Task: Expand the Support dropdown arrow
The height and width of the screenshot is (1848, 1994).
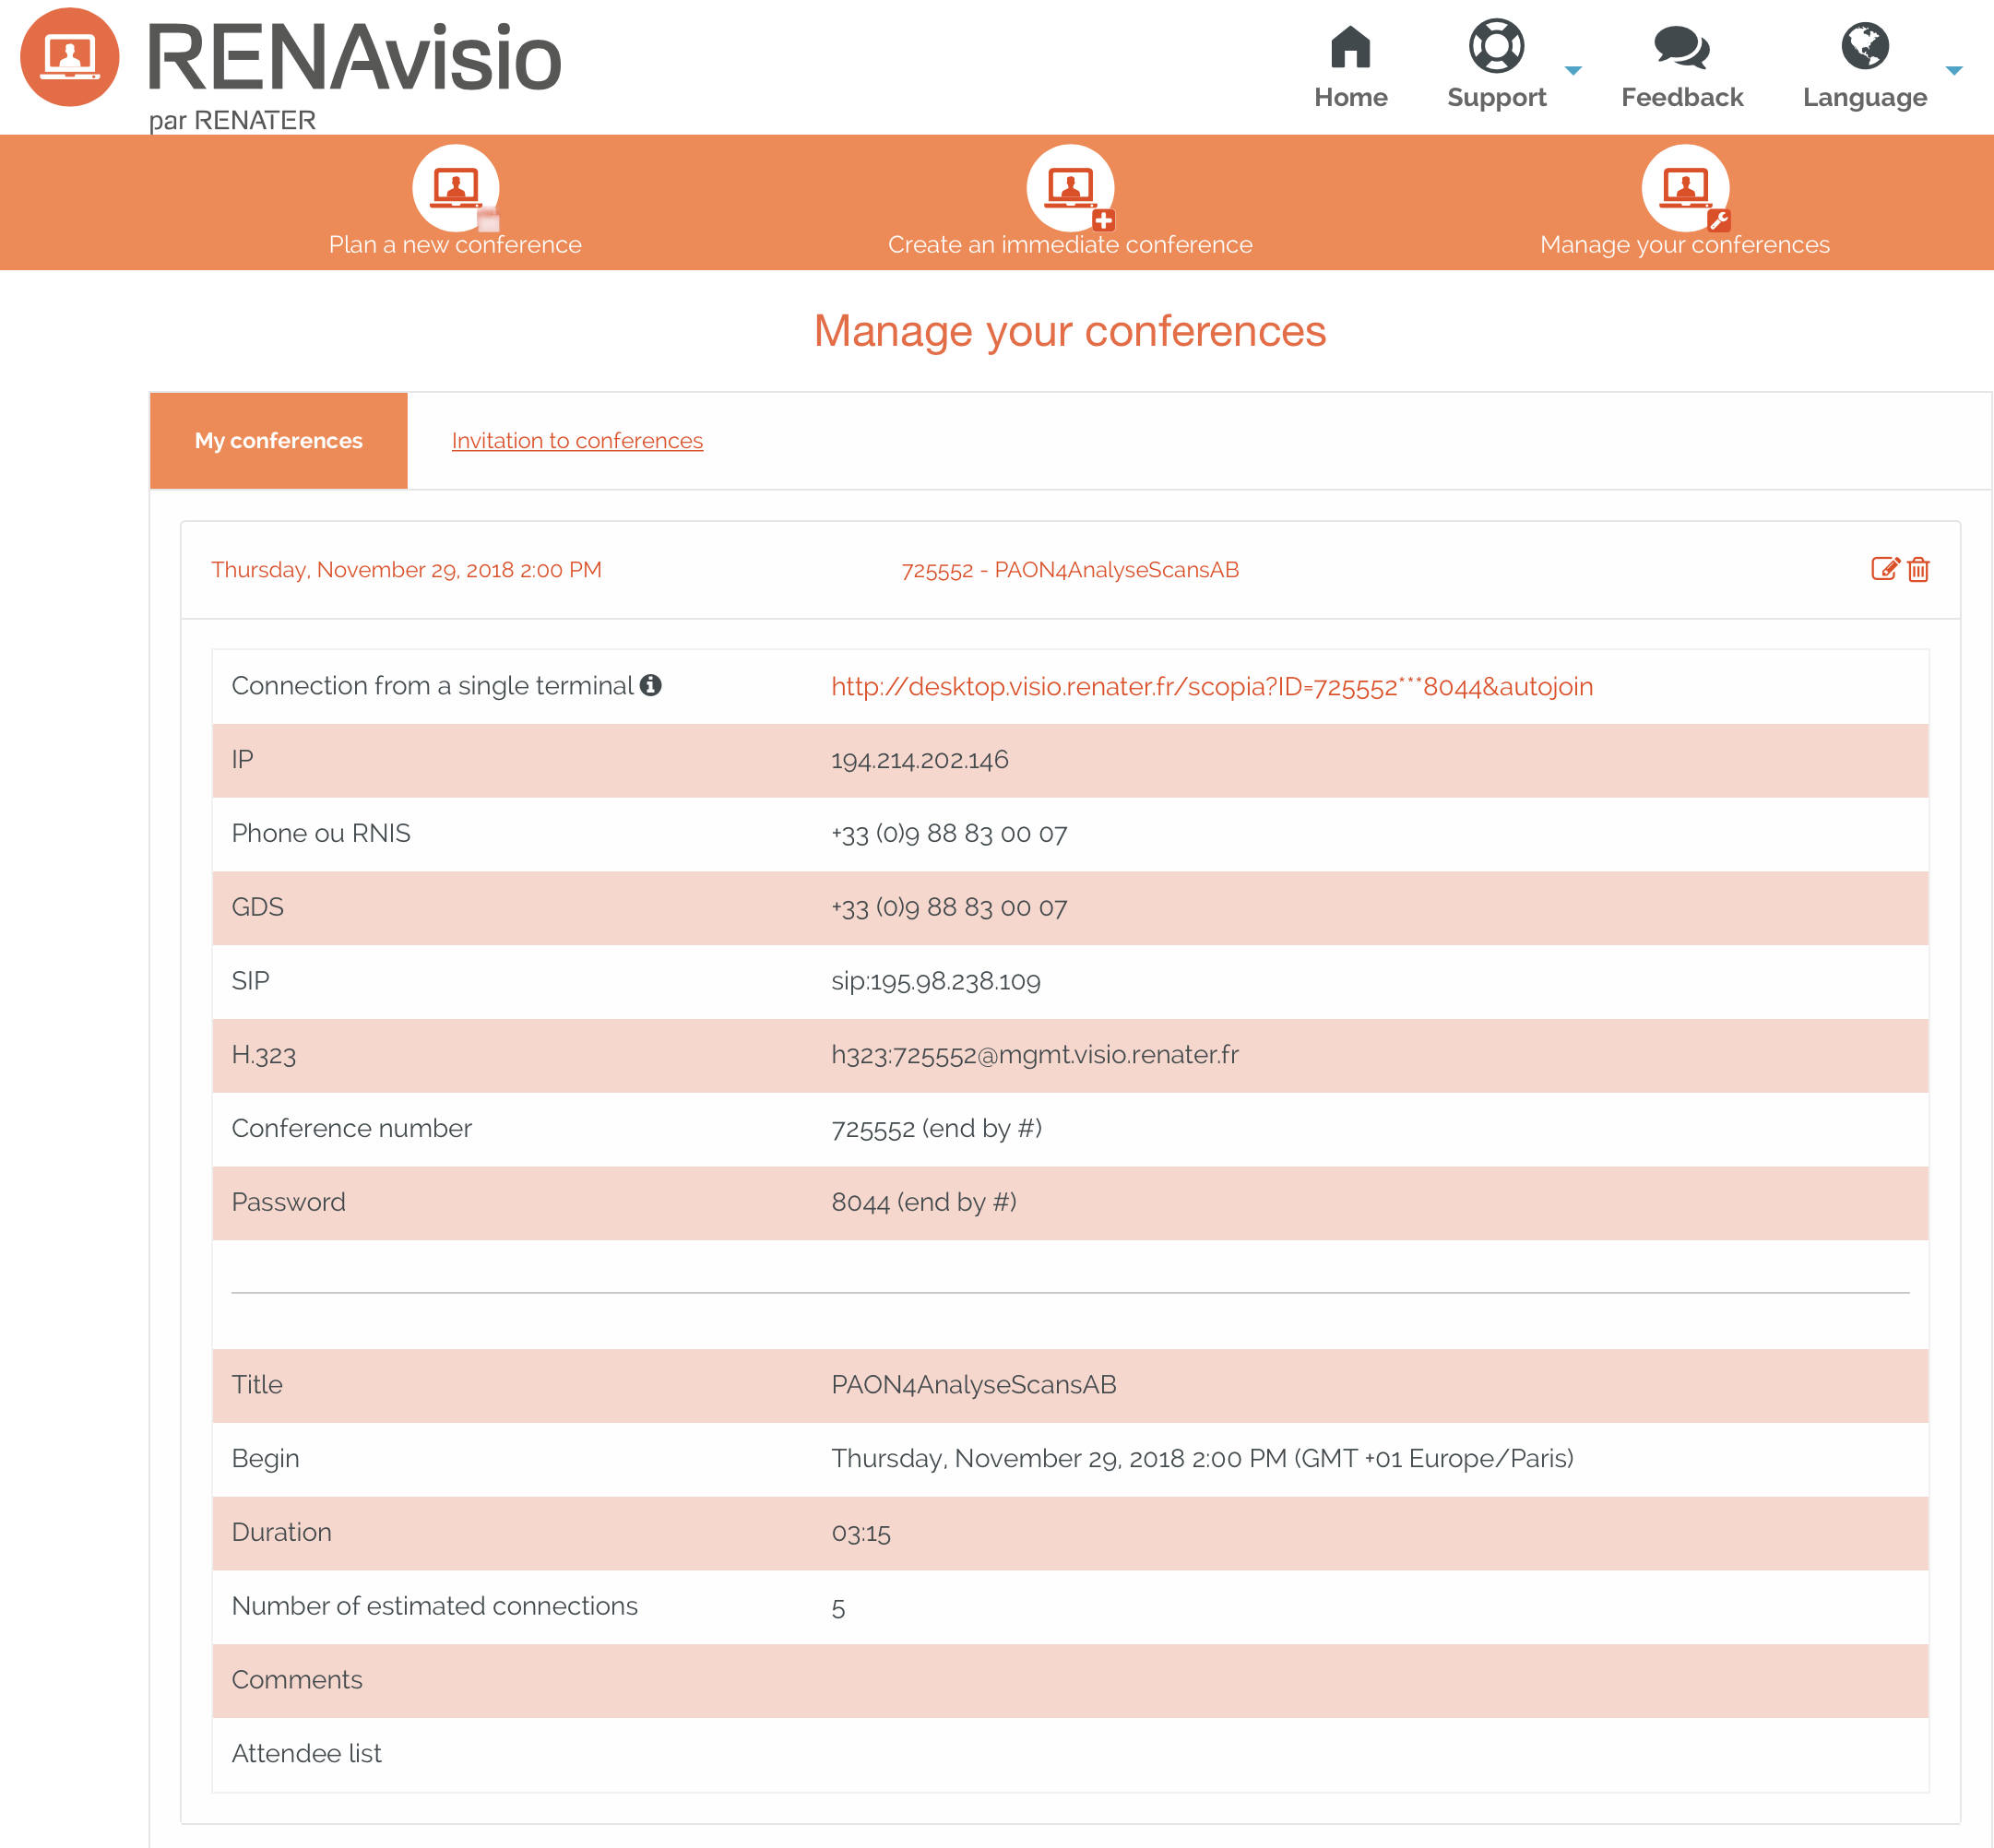Action: coord(1573,70)
